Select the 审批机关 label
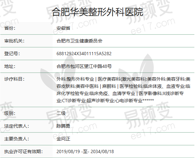 14,41
